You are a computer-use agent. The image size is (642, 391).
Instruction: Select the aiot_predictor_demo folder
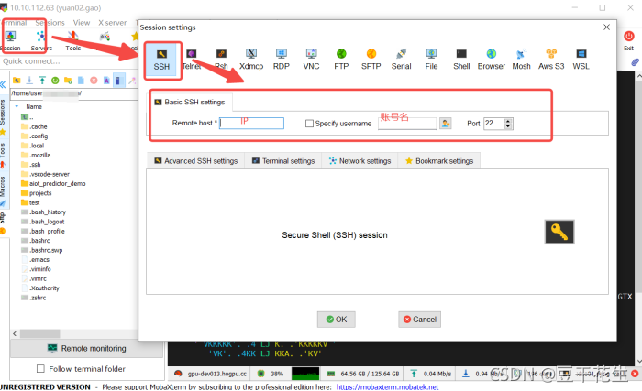[53, 183]
